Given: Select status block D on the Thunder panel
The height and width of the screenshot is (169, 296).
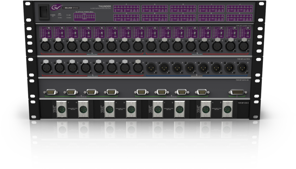Looking at the screenshot, I should pyautogui.click(x=211, y=18).
